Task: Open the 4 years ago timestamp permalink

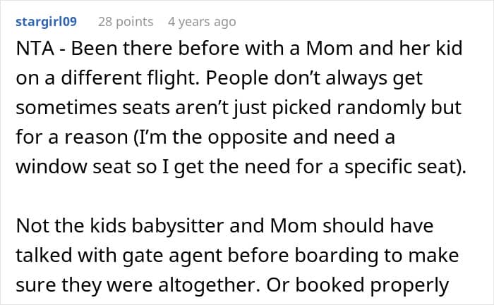Action: [202, 22]
